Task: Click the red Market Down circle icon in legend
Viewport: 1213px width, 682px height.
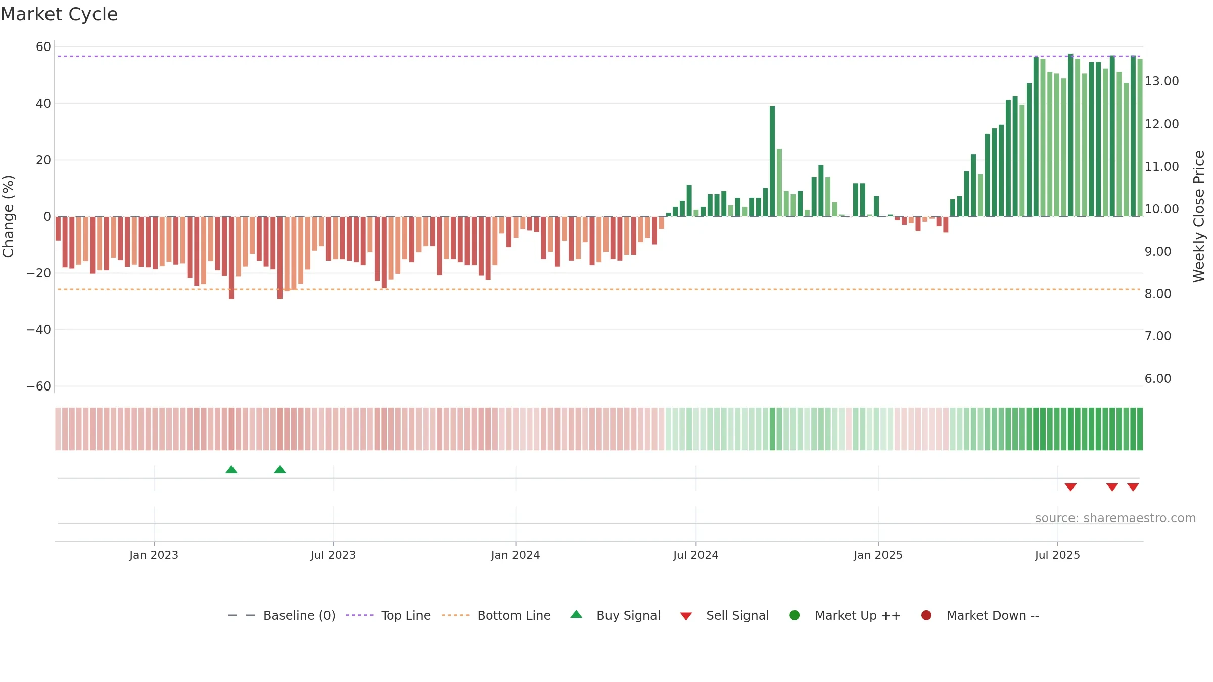Action: pyautogui.click(x=926, y=615)
